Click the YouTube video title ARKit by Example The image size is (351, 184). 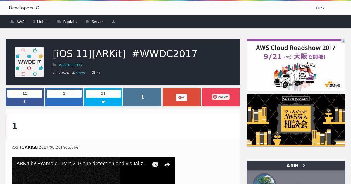pyautogui.click(x=81, y=164)
